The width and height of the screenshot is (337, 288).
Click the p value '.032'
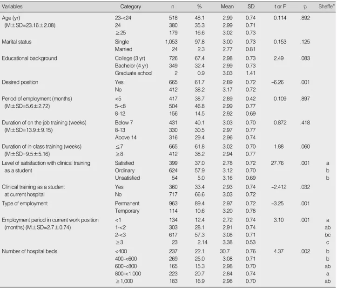305,187
